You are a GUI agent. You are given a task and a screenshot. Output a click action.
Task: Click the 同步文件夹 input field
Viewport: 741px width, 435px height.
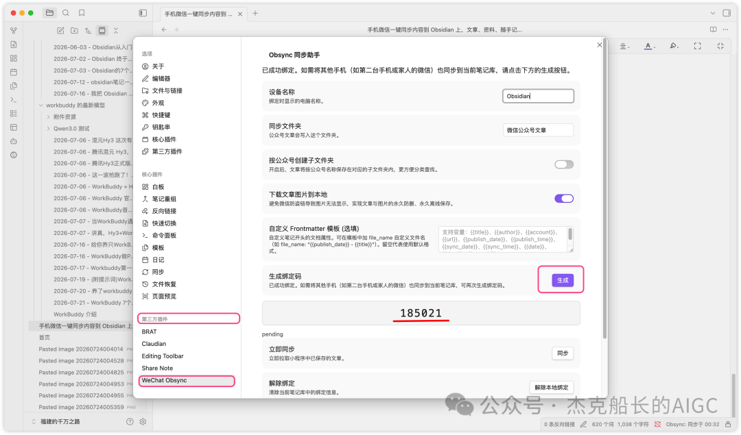click(538, 130)
